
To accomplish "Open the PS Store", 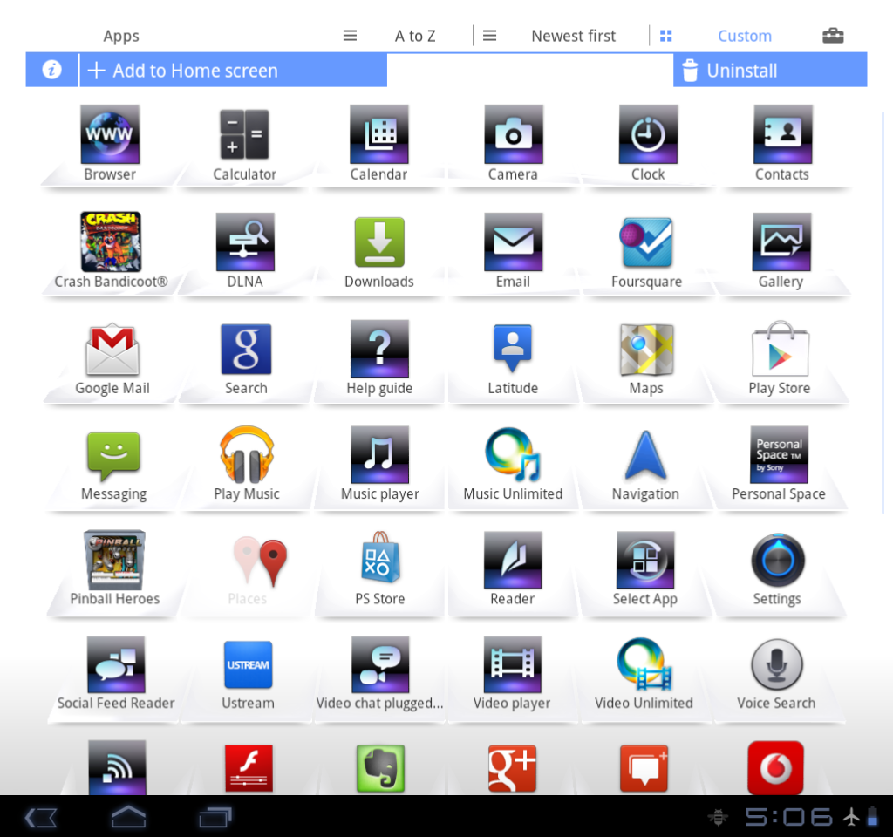I will (378, 561).
